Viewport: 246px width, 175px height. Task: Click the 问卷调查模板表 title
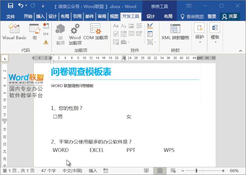(x=81, y=72)
